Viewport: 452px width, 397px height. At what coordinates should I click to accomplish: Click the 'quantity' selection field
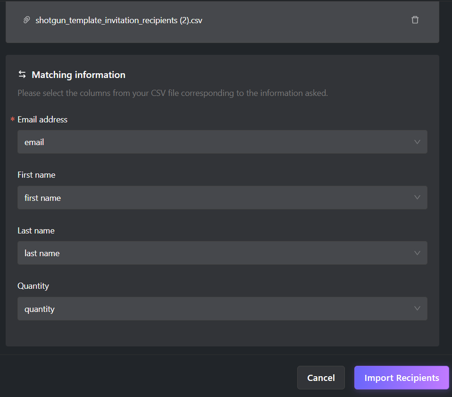[x=222, y=309]
